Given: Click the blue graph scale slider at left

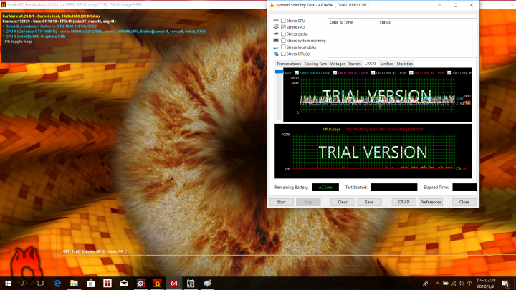Looking at the screenshot, I should tap(279, 72).
